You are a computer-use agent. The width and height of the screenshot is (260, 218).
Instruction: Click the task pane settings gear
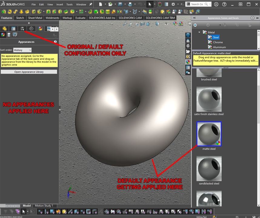point(252,18)
